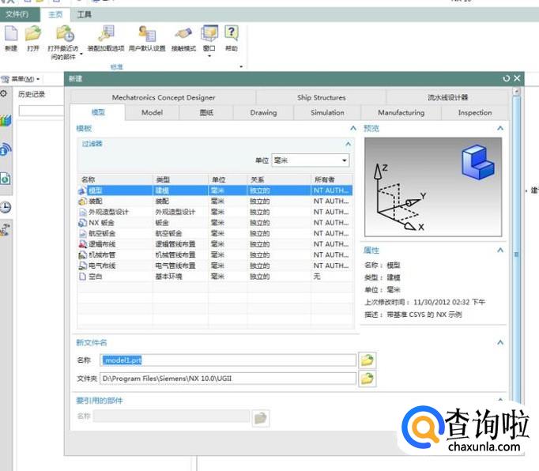Click the reset icon in 新建 title bar
The image size is (539, 471).
(506, 79)
